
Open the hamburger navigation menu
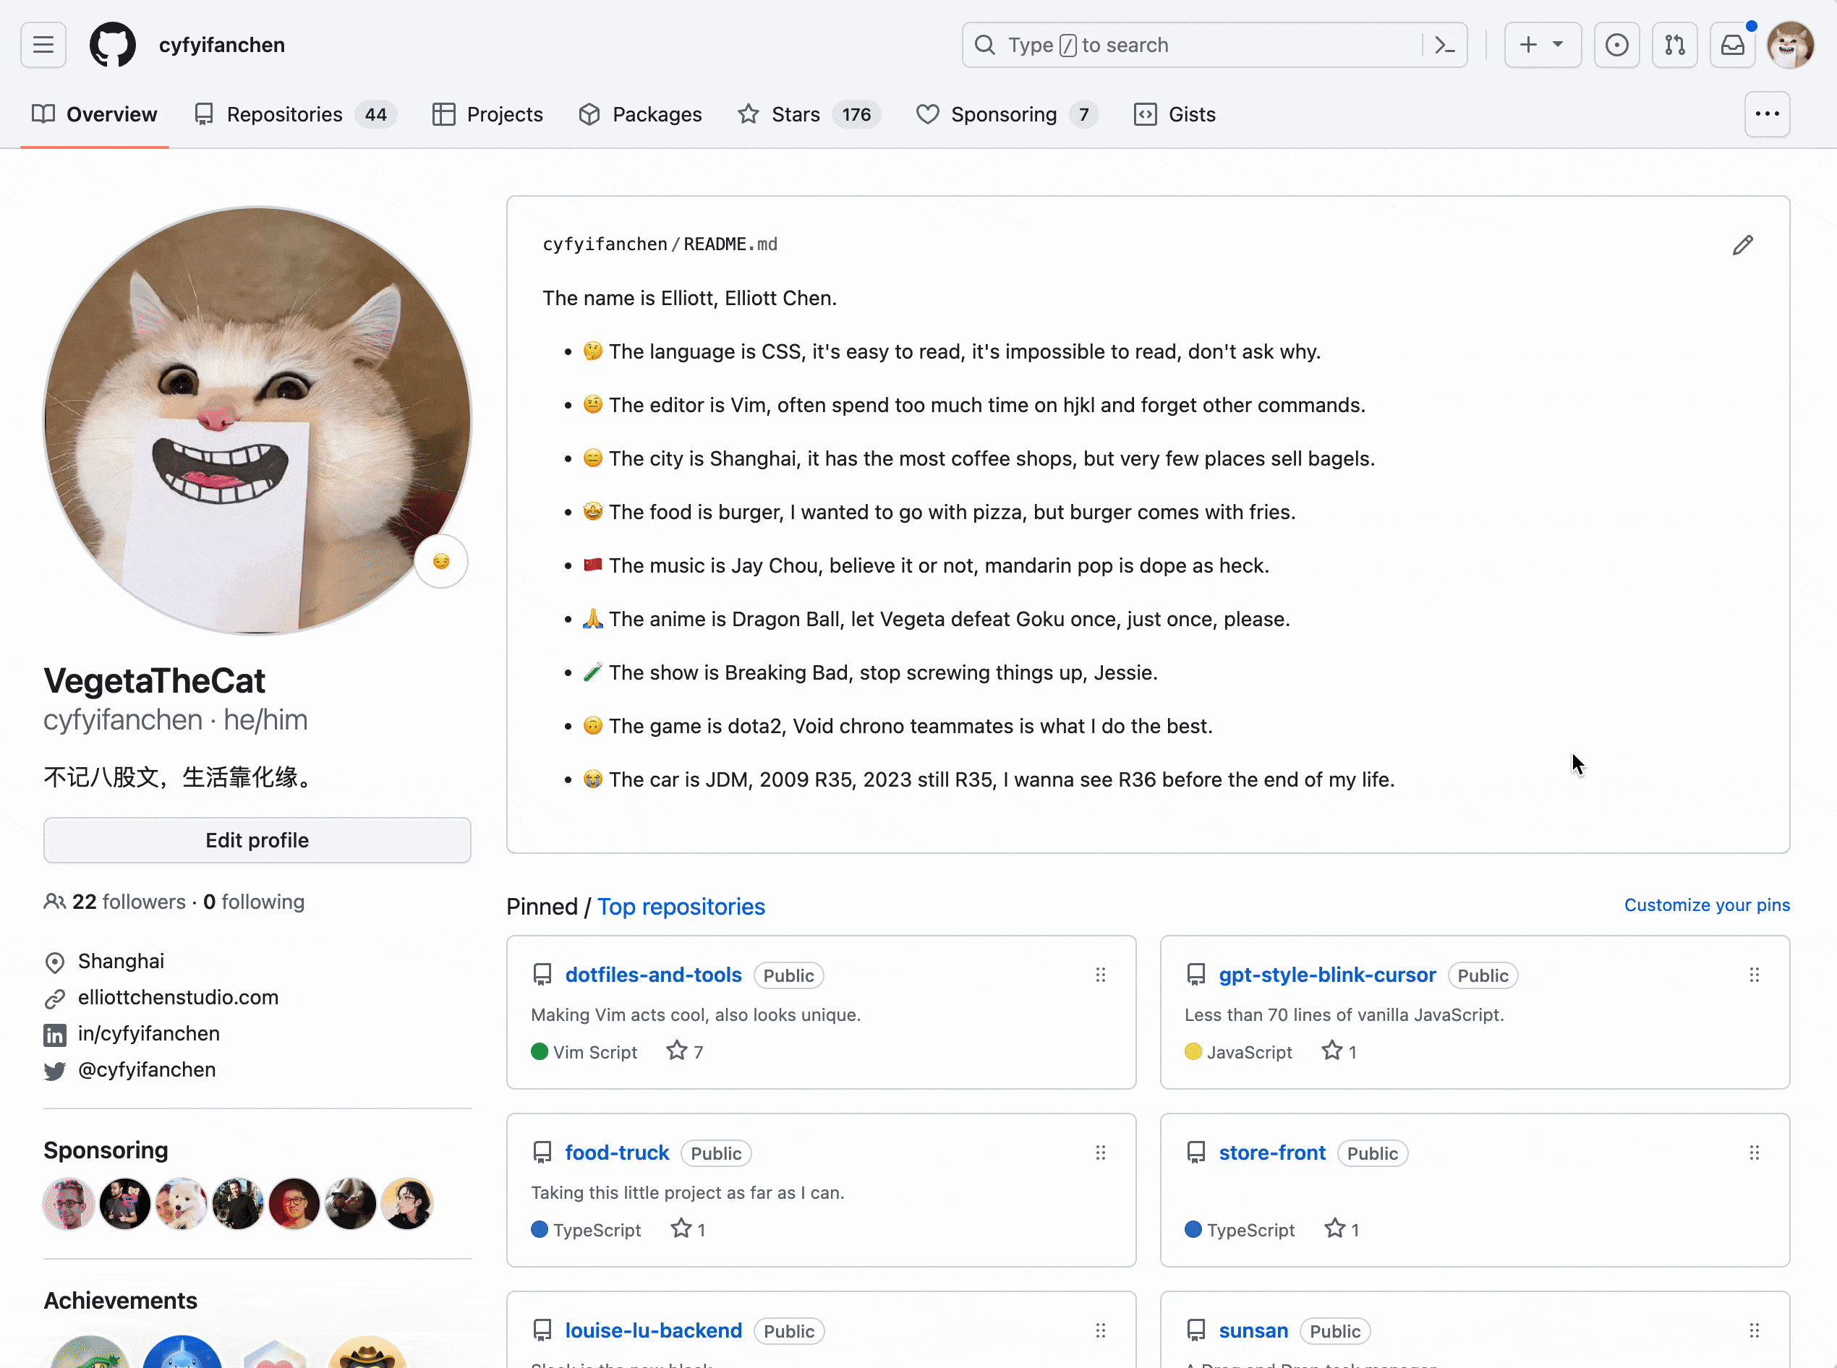[43, 45]
